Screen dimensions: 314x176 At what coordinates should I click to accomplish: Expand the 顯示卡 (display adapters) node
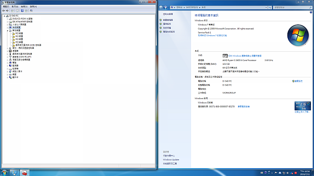point(7,77)
